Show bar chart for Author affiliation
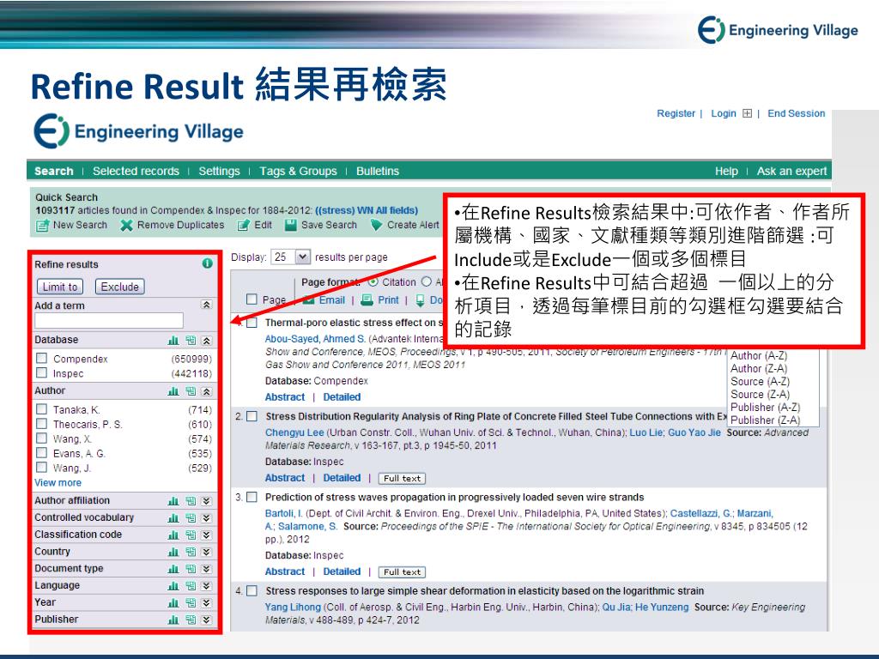879x659 pixels. pyautogui.click(x=173, y=501)
